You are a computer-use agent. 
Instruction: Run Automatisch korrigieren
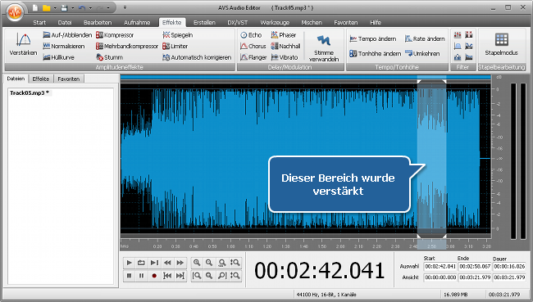click(197, 57)
